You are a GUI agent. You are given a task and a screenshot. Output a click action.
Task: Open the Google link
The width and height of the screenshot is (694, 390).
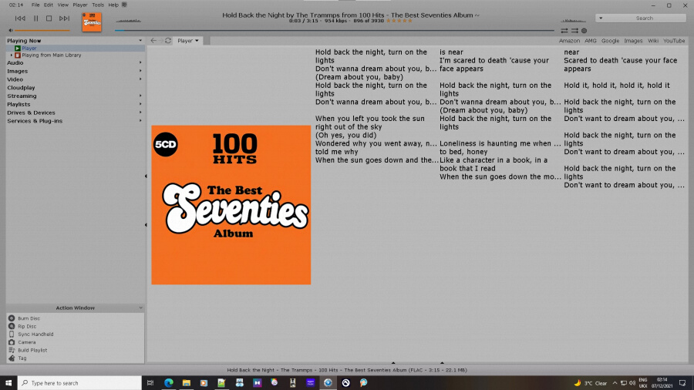pos(610,41)
